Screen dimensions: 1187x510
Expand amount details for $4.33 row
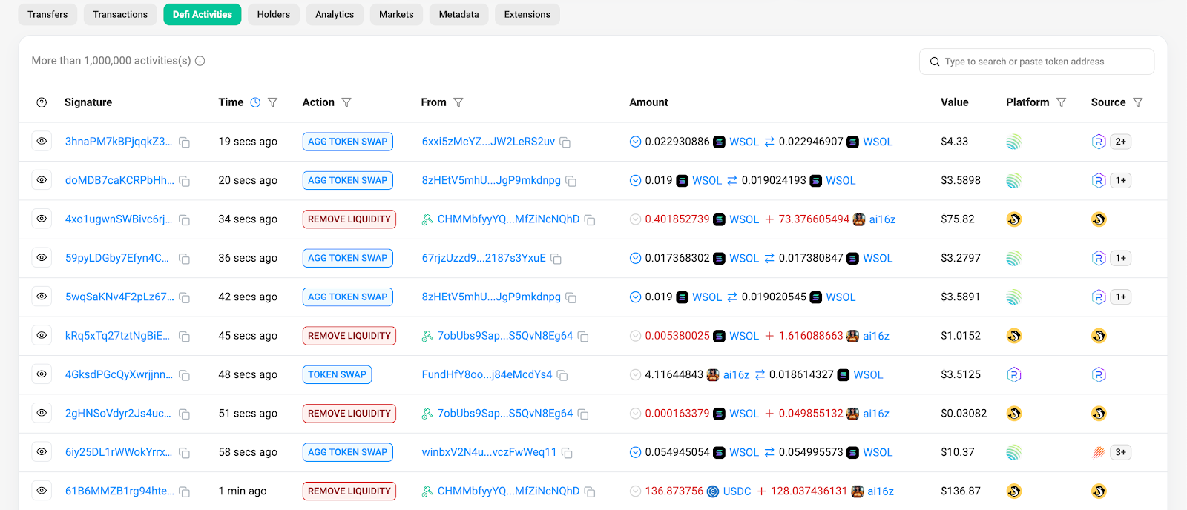click(635, 142)
